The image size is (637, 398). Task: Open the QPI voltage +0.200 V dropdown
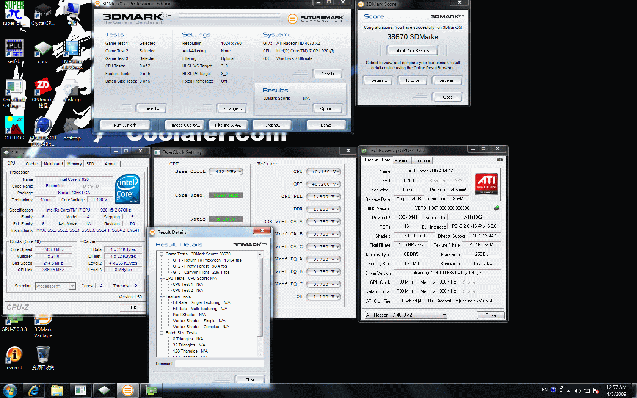point(323,184)
